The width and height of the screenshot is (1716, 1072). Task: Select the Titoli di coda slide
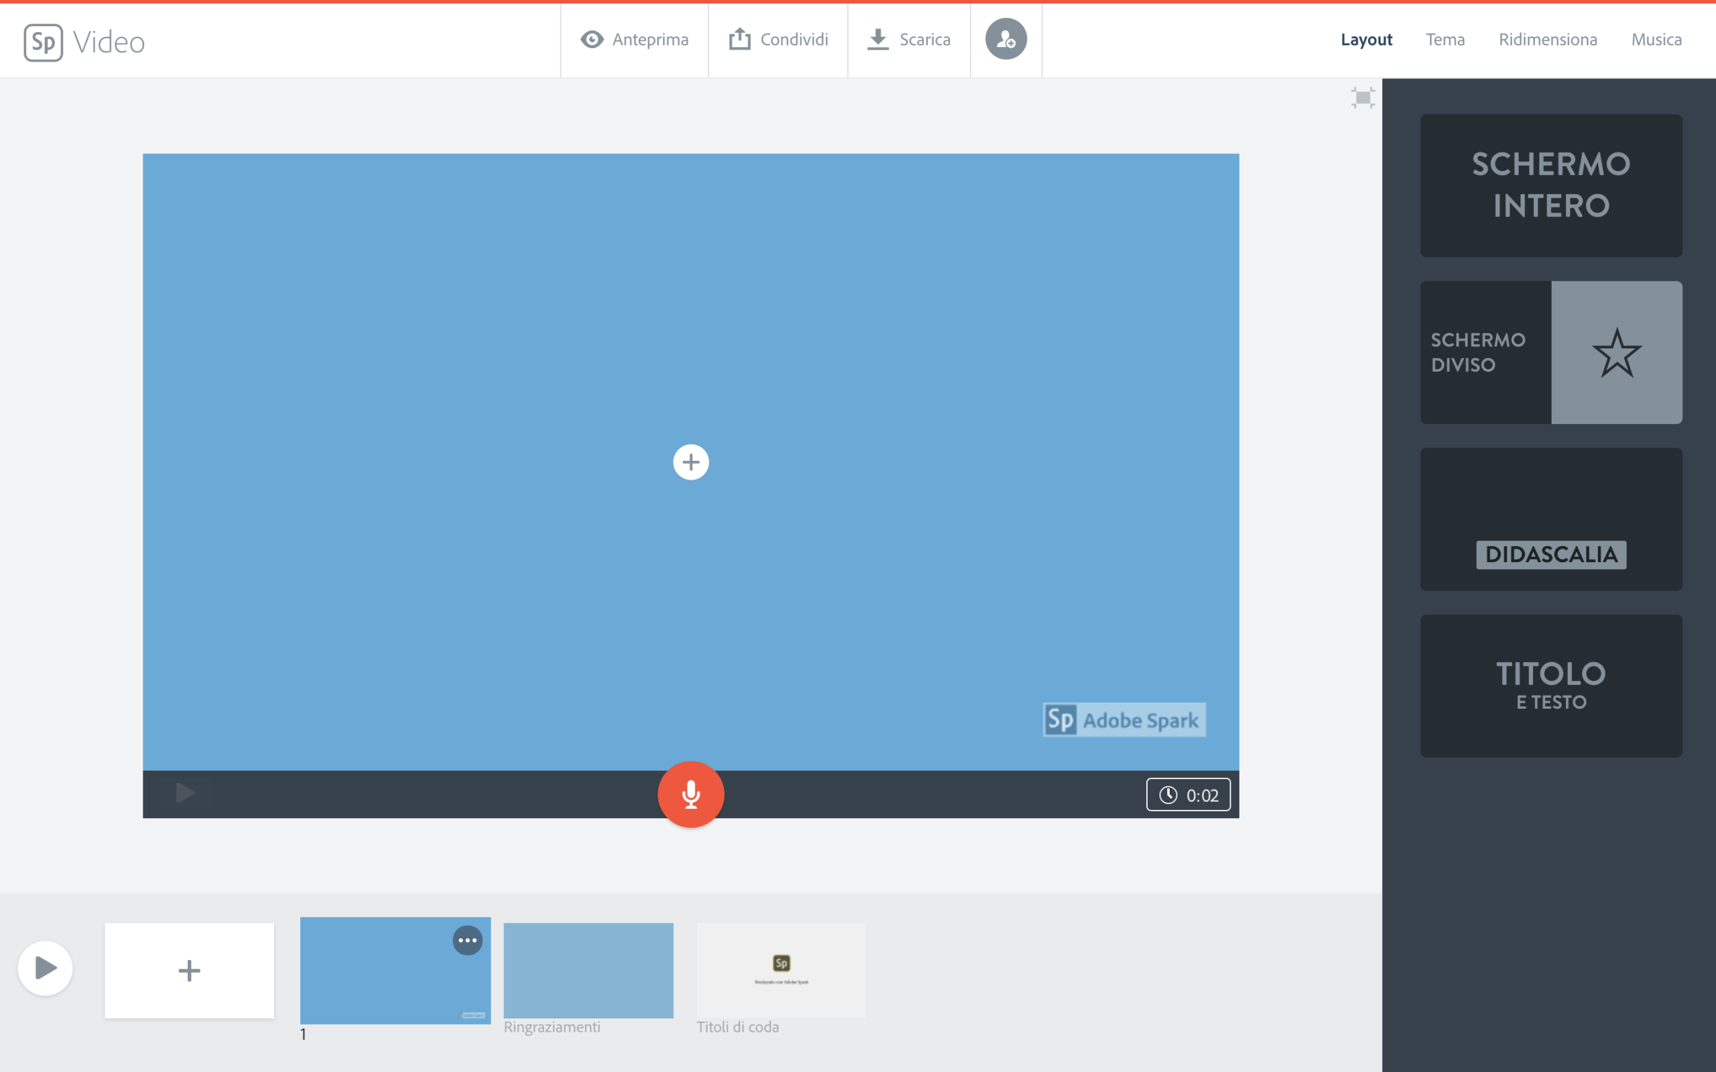781,970
